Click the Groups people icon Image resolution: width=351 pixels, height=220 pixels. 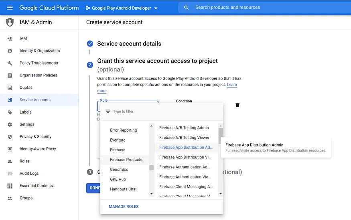[x=10, y=198]
